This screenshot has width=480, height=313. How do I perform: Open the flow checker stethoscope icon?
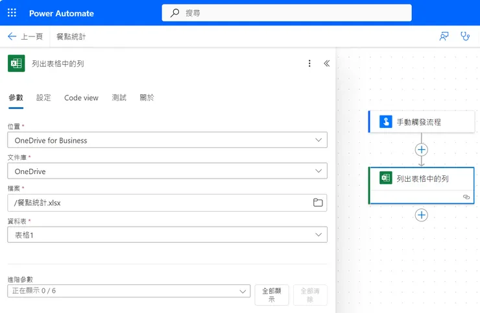point(465,36)
